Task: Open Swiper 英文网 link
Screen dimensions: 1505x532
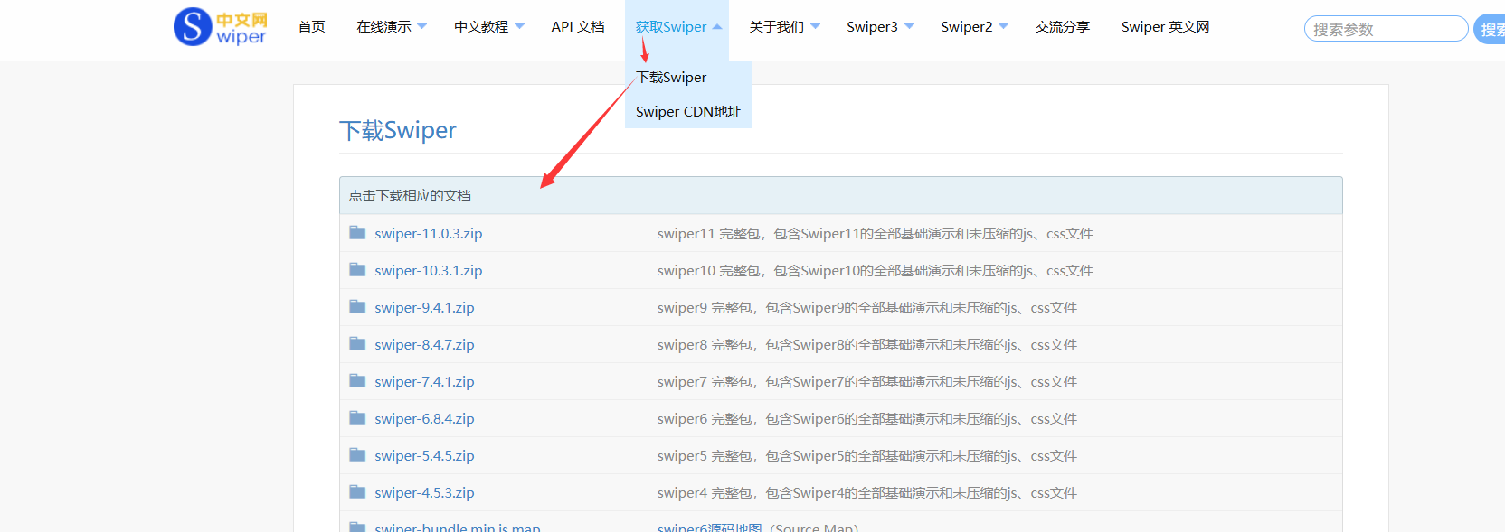Action: (x=1165, y=27)
